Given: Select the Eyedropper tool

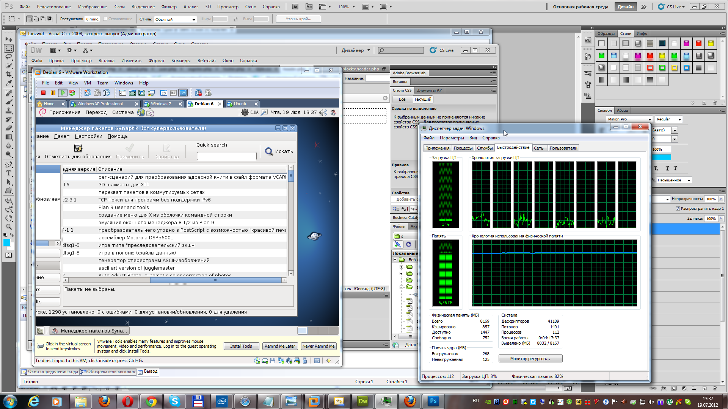Looking at the screenshot, I should click(9, 83).
